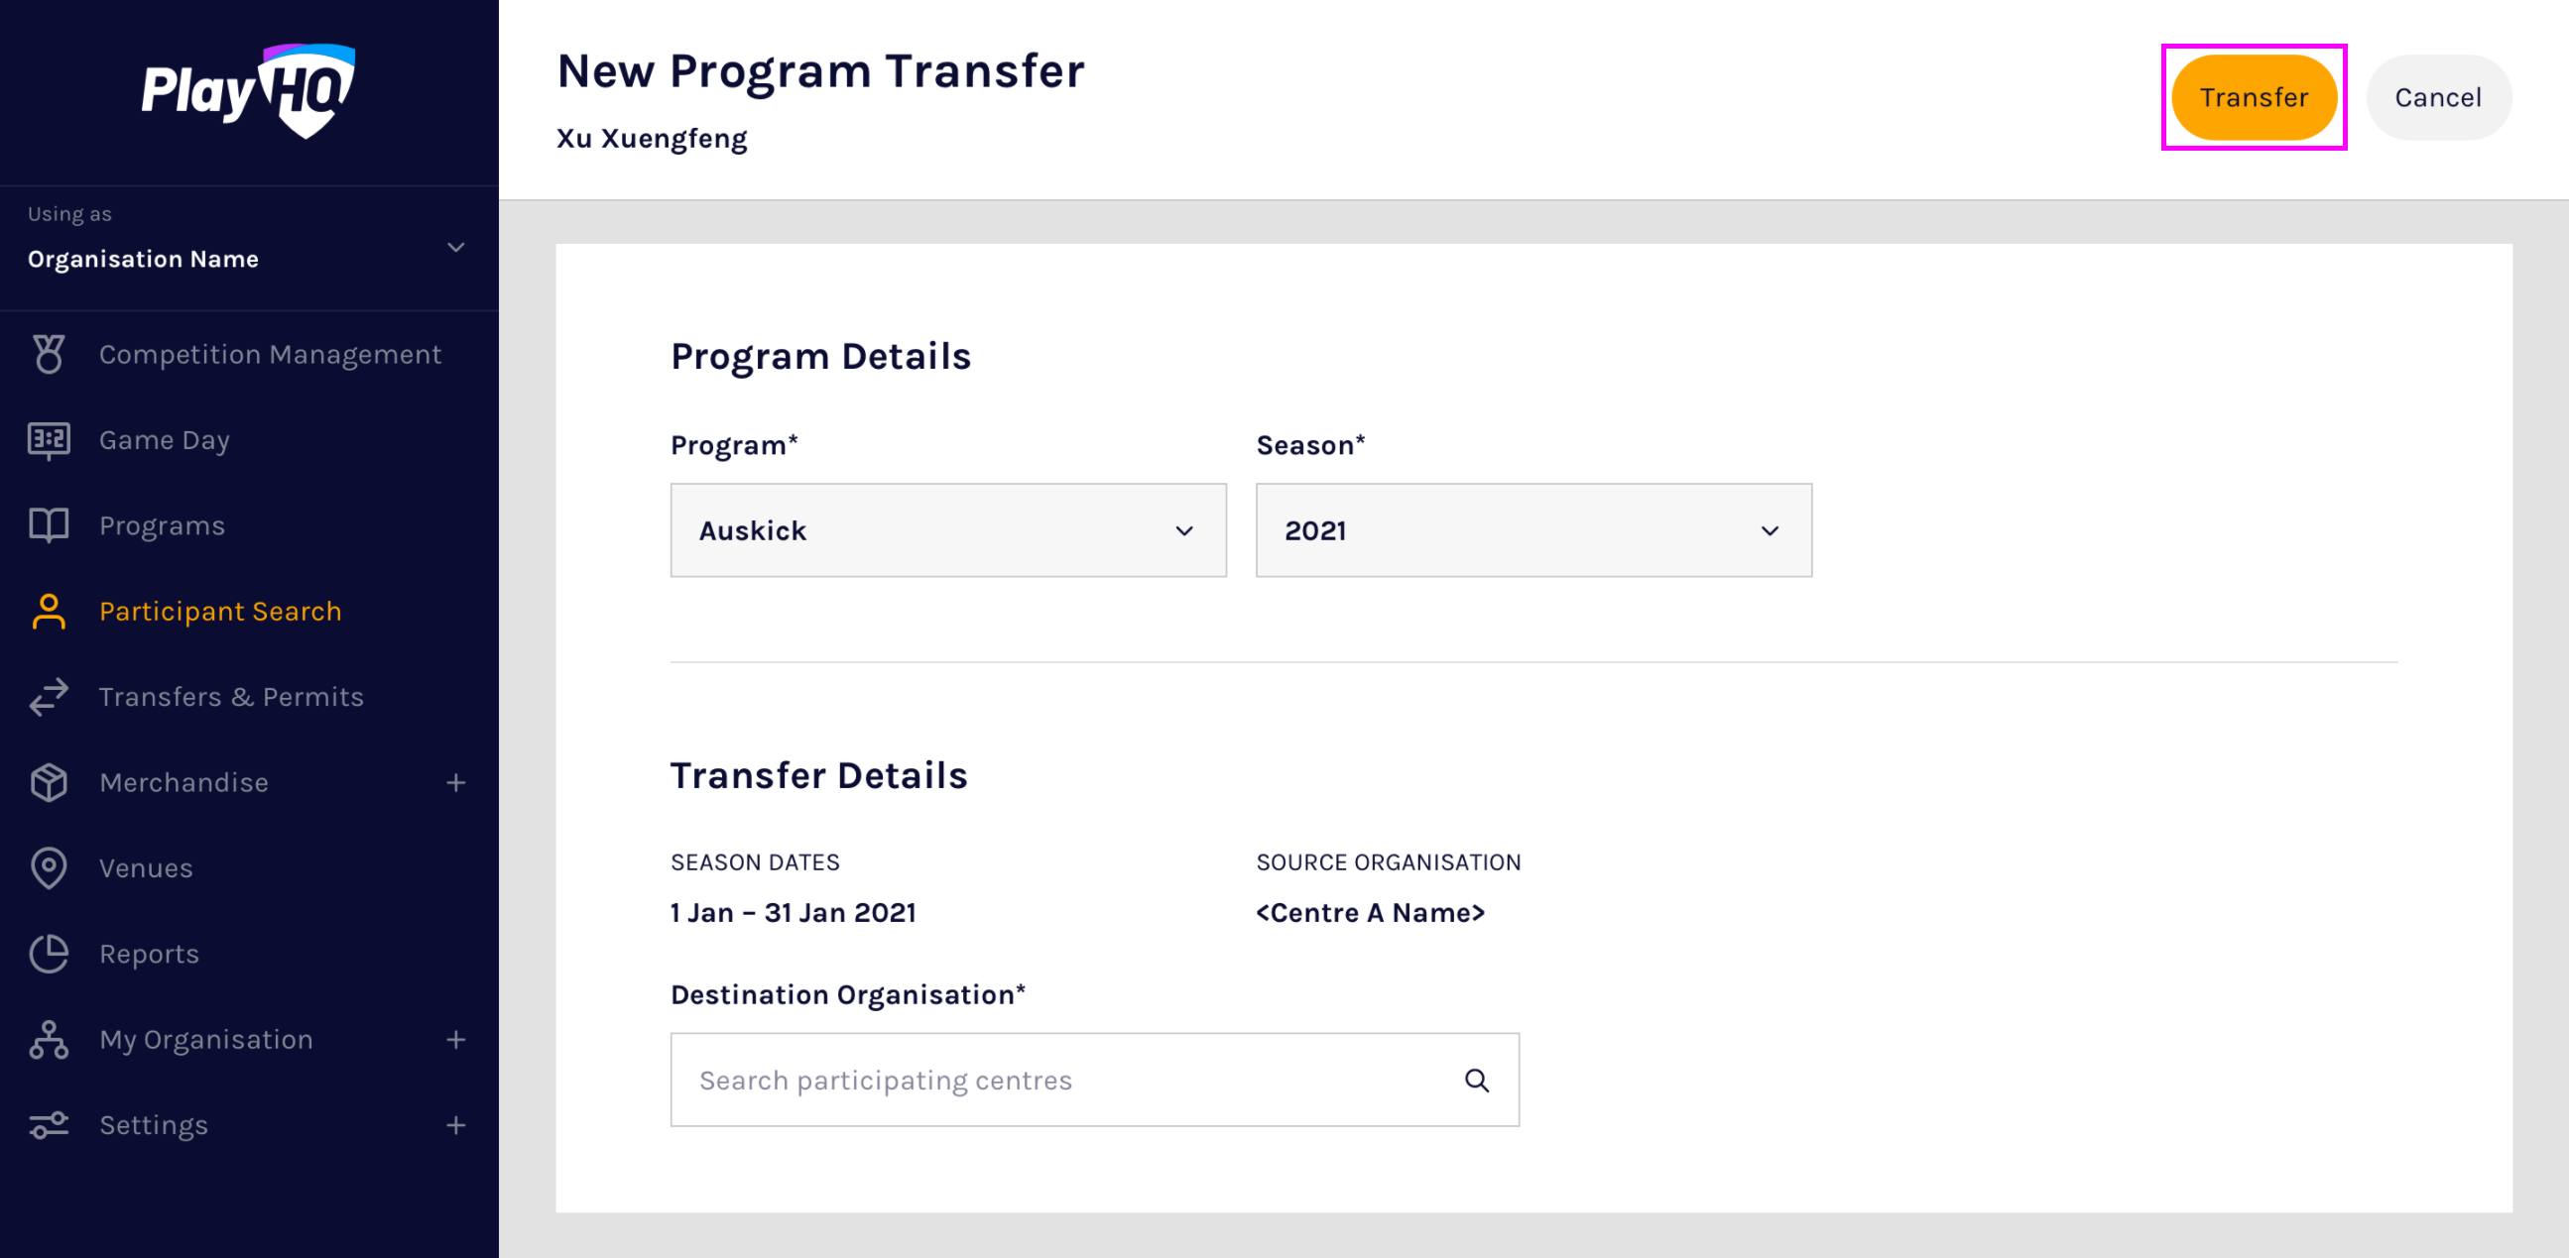Expand the Settings submenu plus
The width and height of the screenshot is (2569, 1258).
(x=455, y=1125)
